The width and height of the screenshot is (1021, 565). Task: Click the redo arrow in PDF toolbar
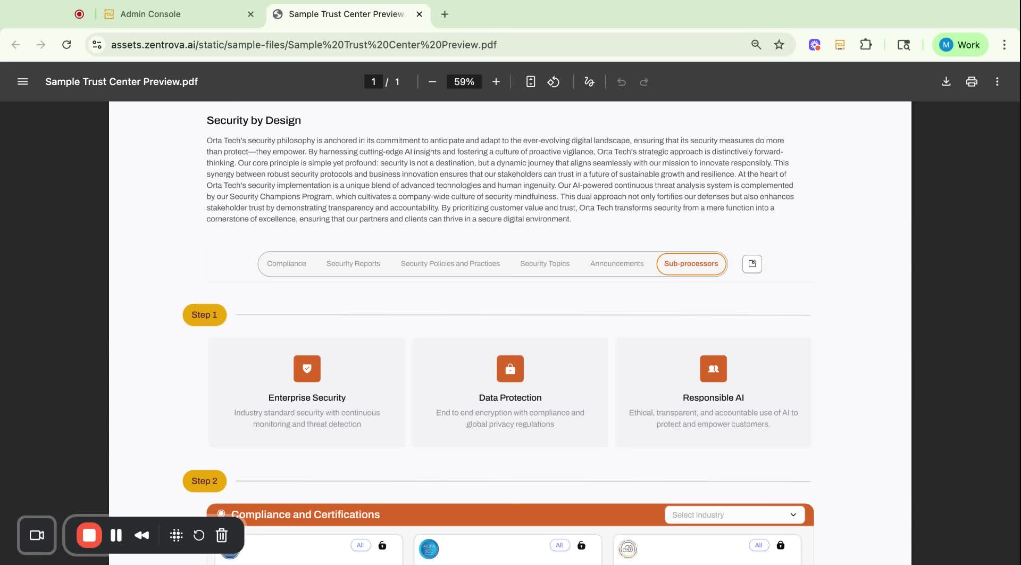pos(644,81)
